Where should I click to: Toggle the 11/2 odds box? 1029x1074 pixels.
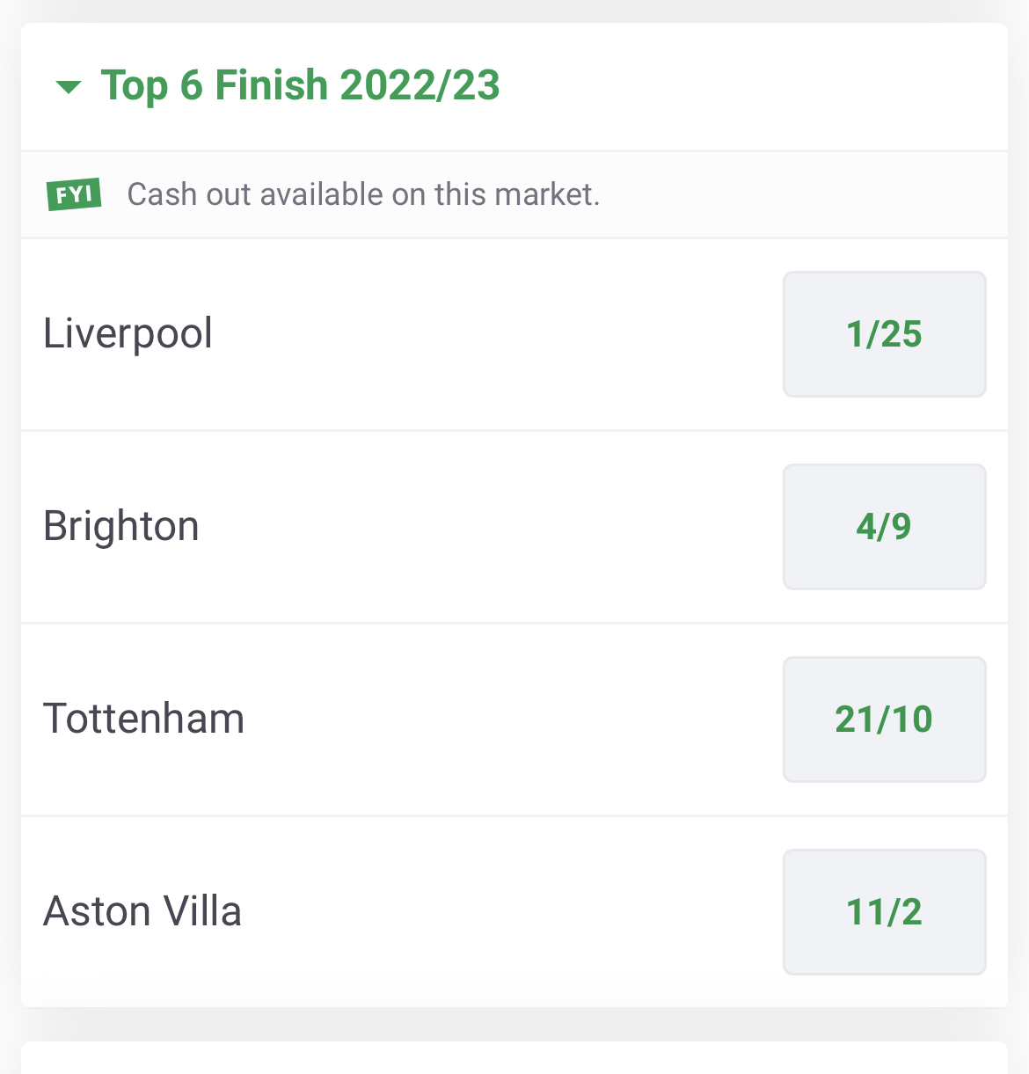pos(884,912)
